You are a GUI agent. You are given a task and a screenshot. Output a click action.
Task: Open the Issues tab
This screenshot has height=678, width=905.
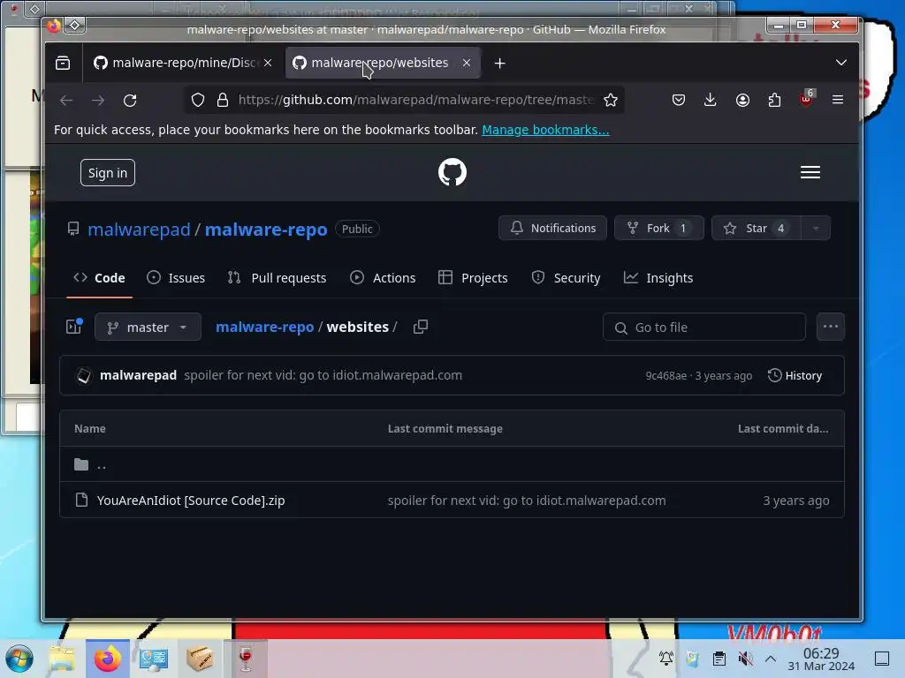(x=176, y=278)
